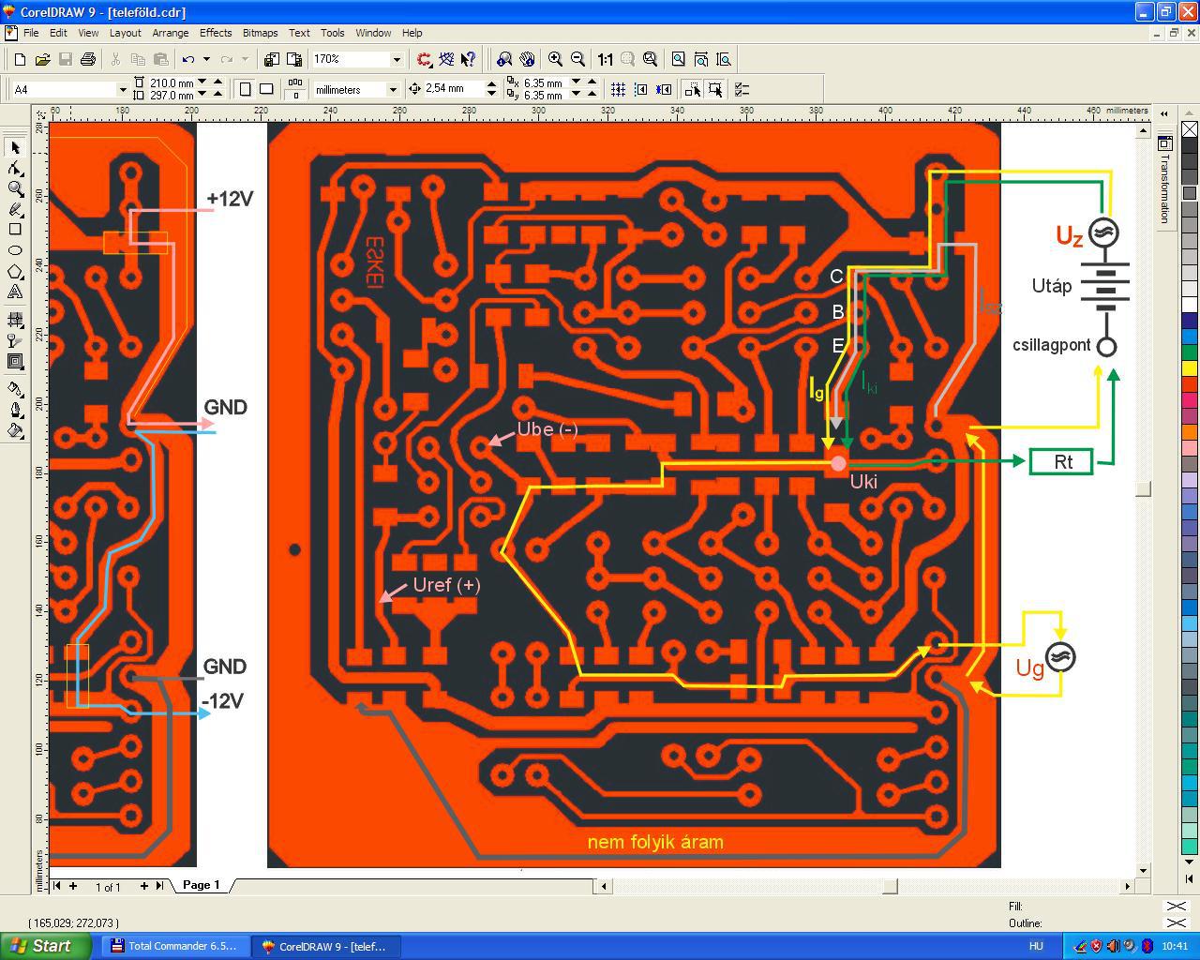Click the vertical scrollbar thumb
This screenshot has height=960, width=1200.
tap(1143, 488)
